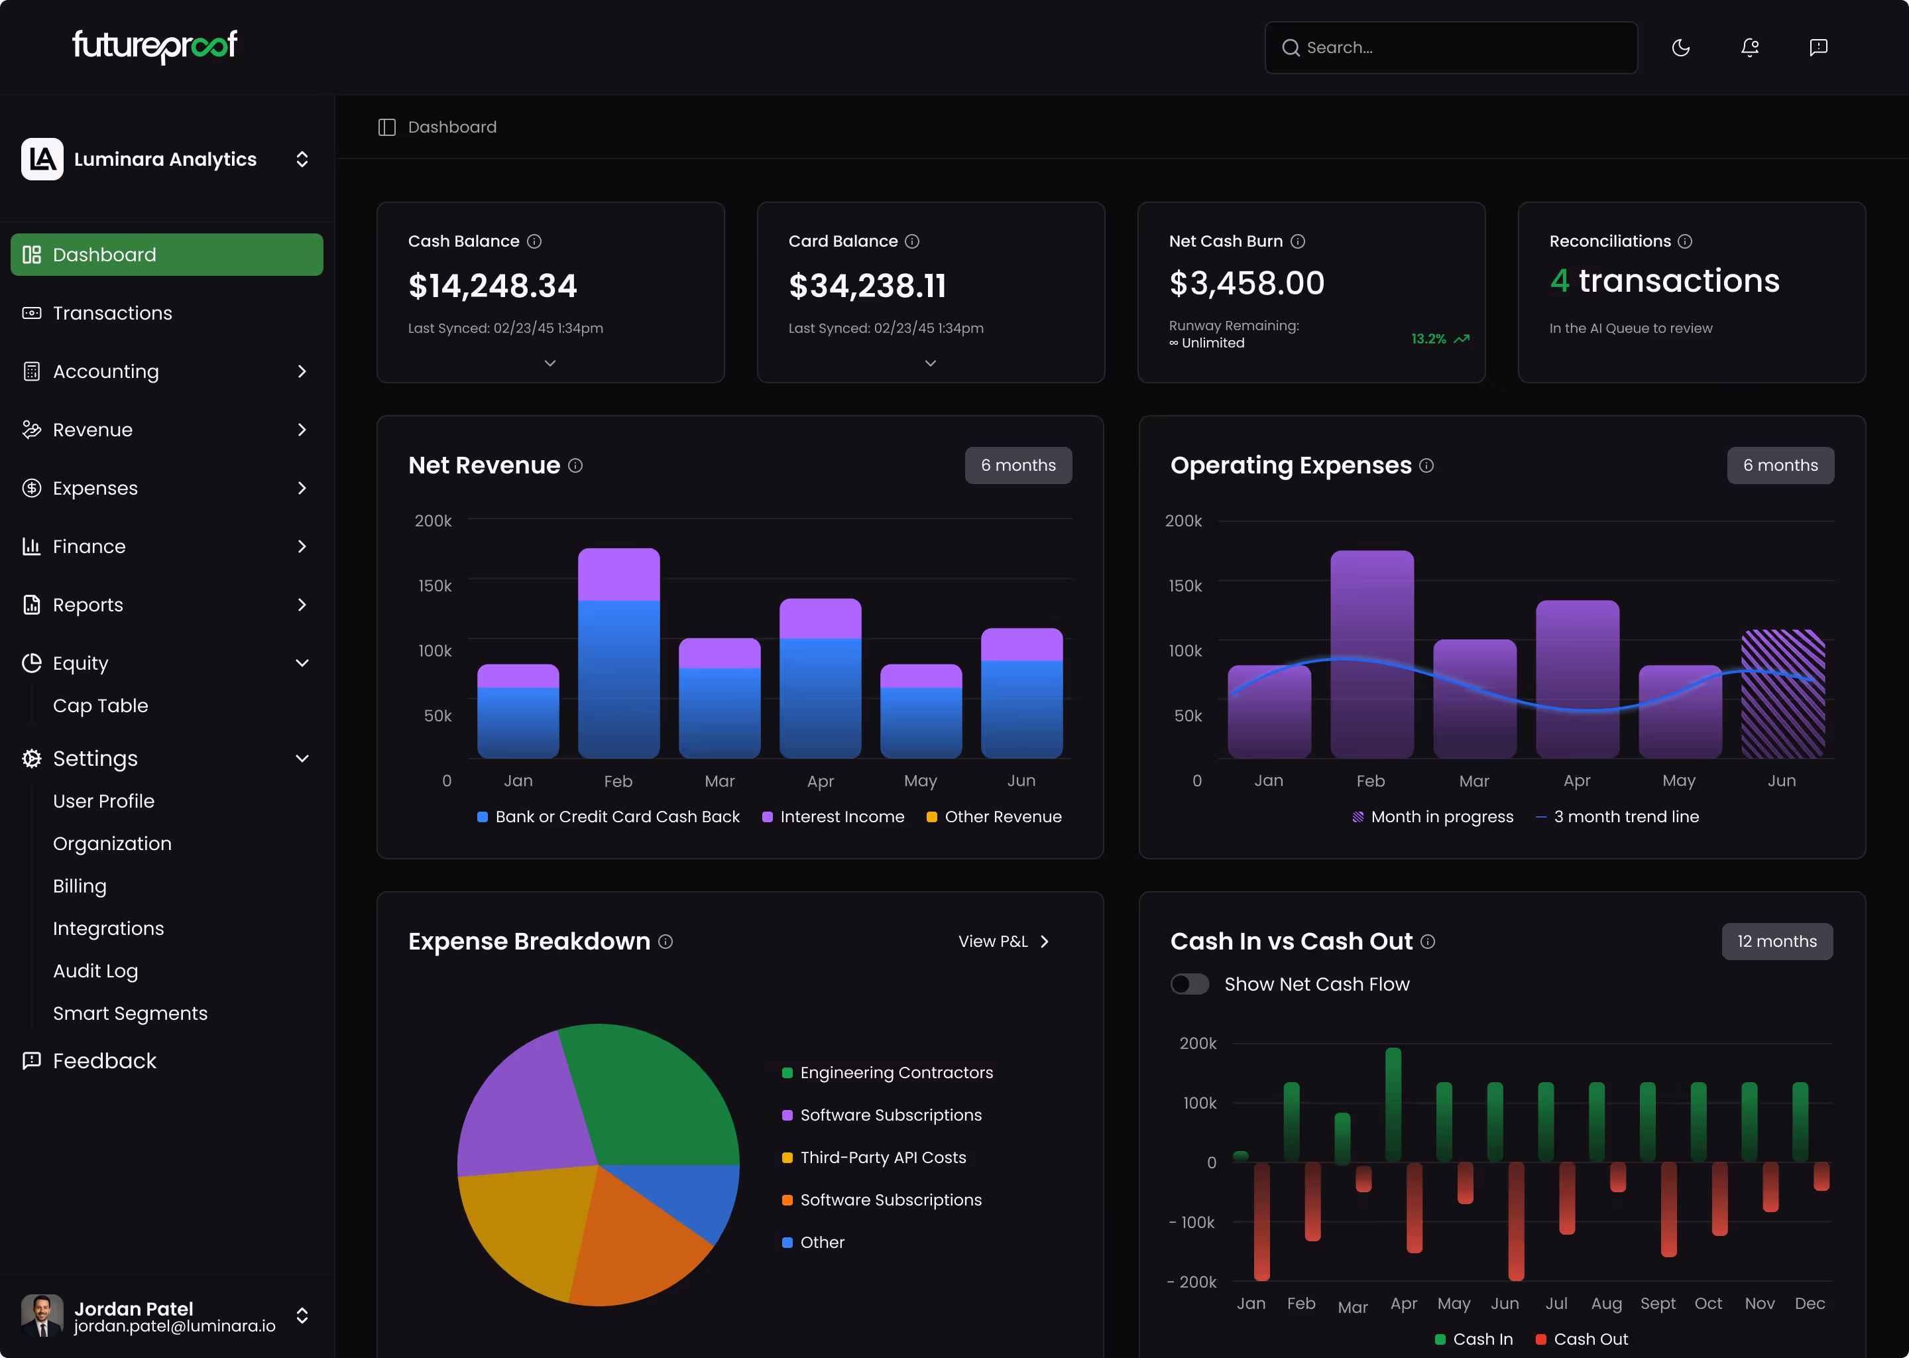The image size is (1909, 1358).
Task: Open the feedback chat icon top right
Action: (1818, 48)
